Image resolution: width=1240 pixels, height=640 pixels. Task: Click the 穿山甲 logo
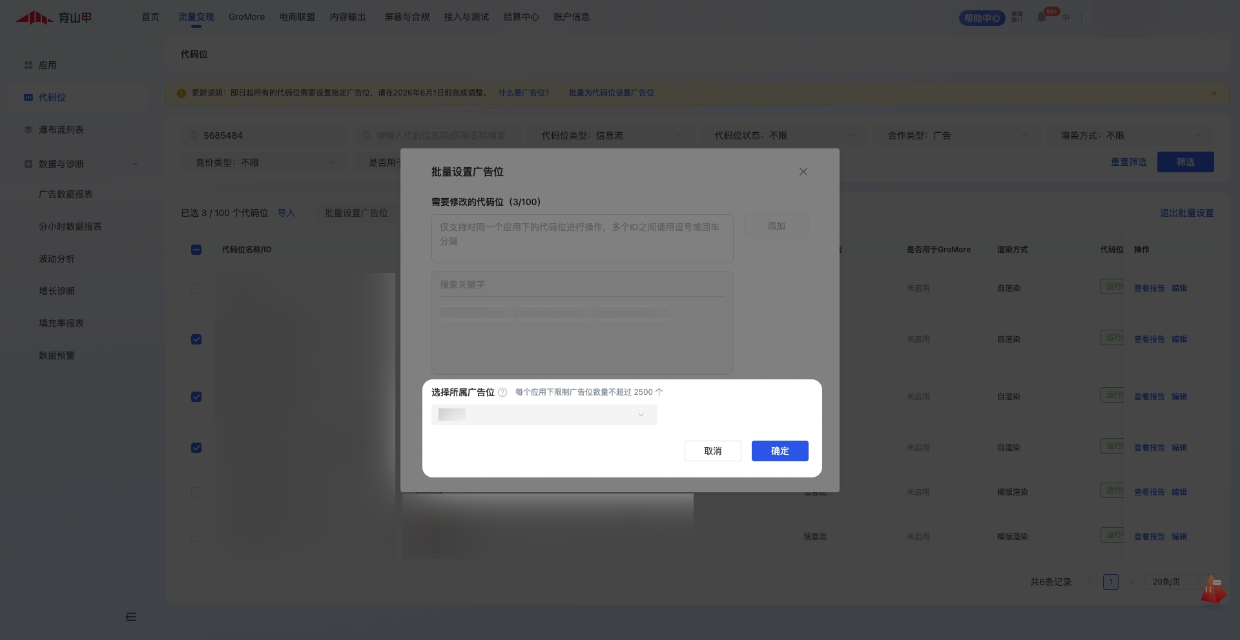(54, 17)
